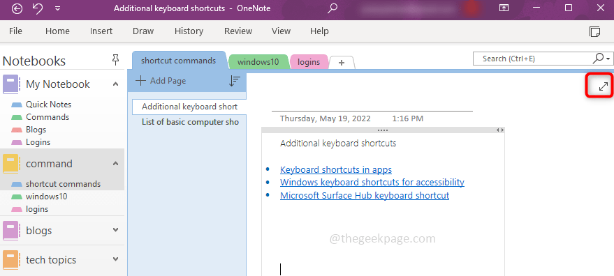Click the Back arrow in title bar
The width and height of the screenshot is (614, 276).
point(17,8)
